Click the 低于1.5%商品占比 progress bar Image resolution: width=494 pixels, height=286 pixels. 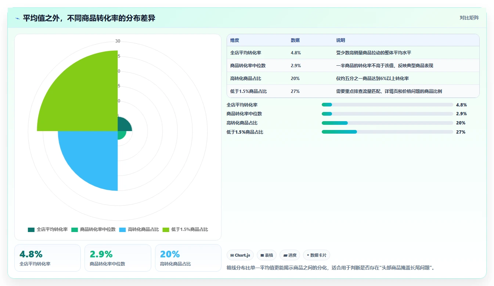click(387, 132)
